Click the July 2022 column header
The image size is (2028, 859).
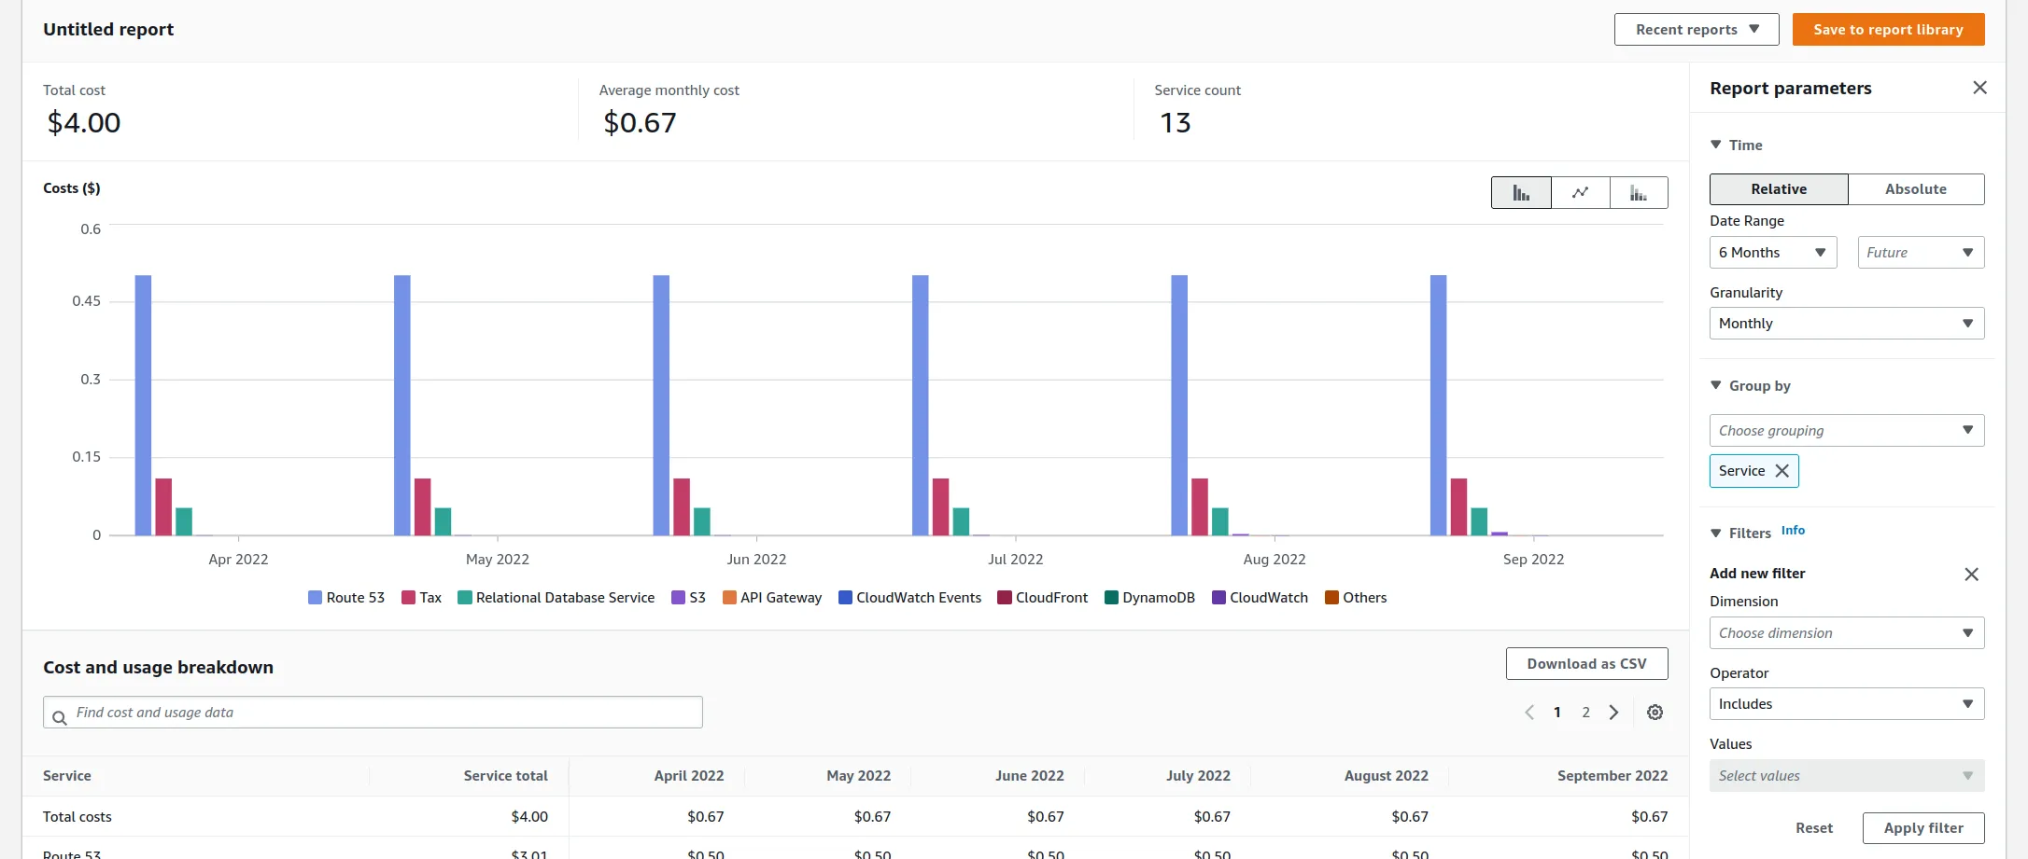tap(1198, 776)
